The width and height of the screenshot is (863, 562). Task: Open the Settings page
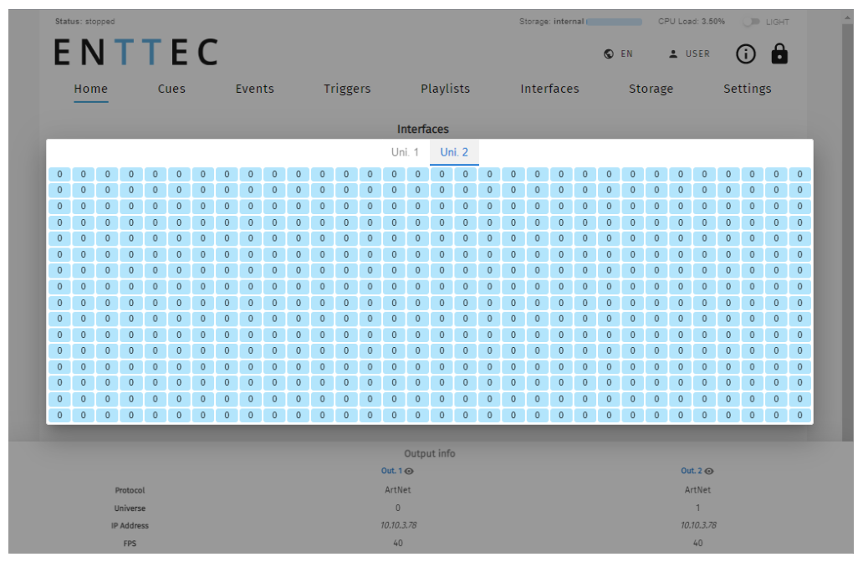click(x=748, y=89)
